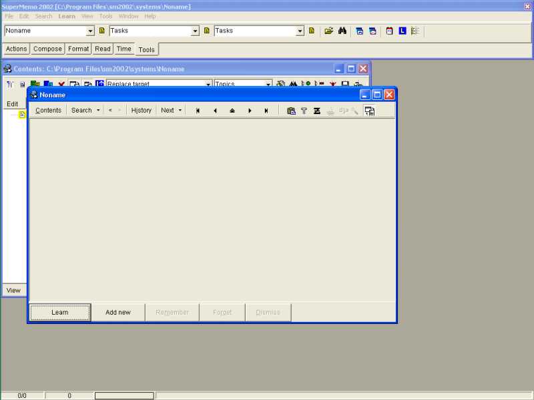Click the open folder icon in main toolbar
The height and width of the screenshot is (400, 534).
(328, 31)
